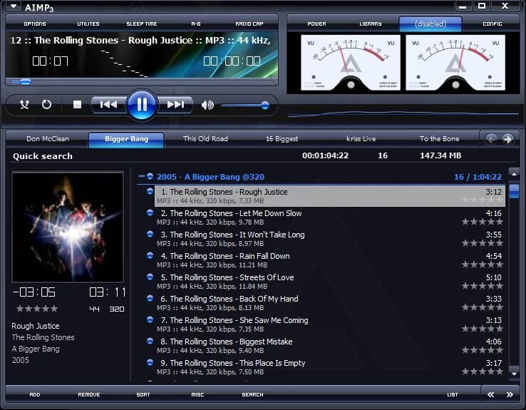Screen dimensions: 526x410
Task: Click the Power button
Action: point(316,24)
